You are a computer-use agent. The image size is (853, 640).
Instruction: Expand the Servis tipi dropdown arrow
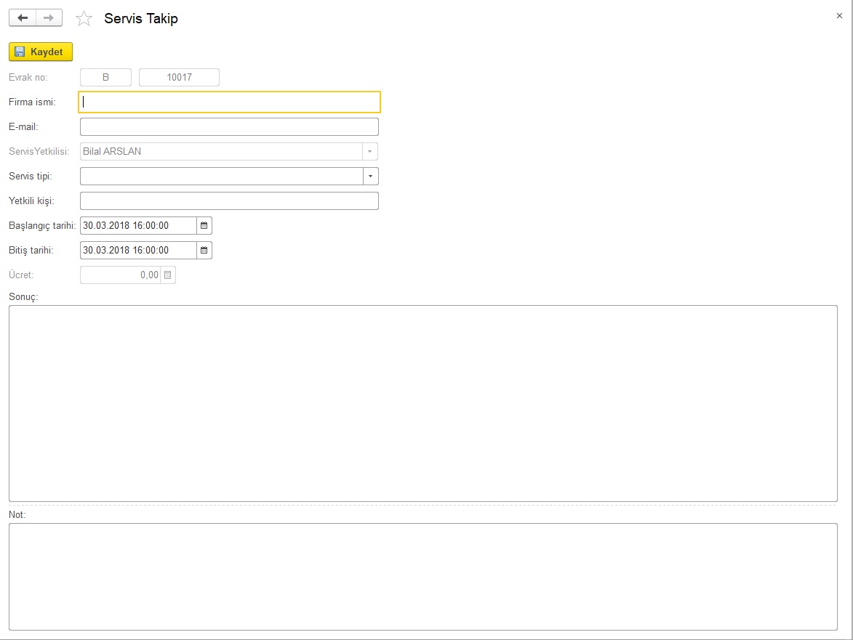371,177
